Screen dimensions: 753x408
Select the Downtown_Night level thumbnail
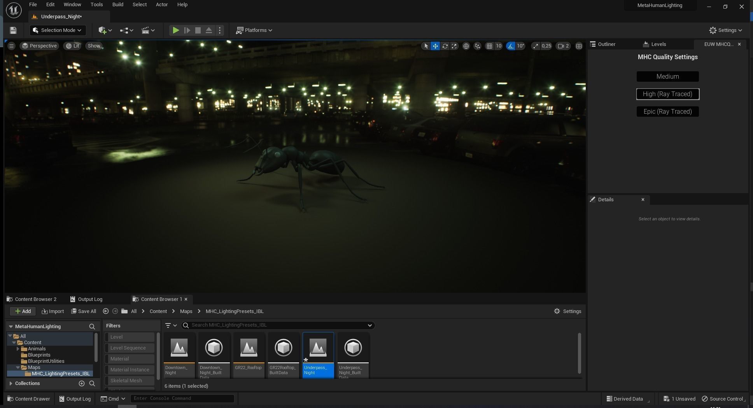179,355
